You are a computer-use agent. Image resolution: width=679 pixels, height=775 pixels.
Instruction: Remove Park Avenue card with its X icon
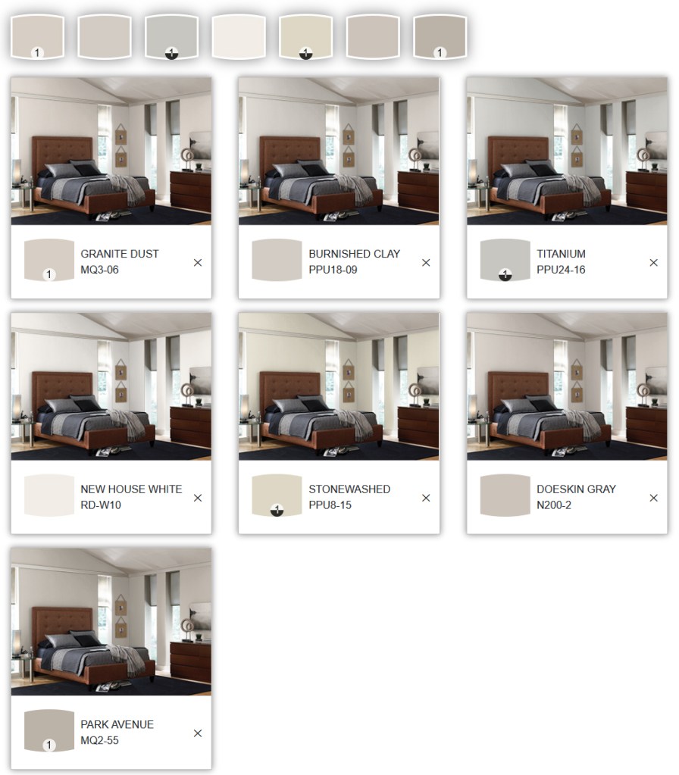198,733
